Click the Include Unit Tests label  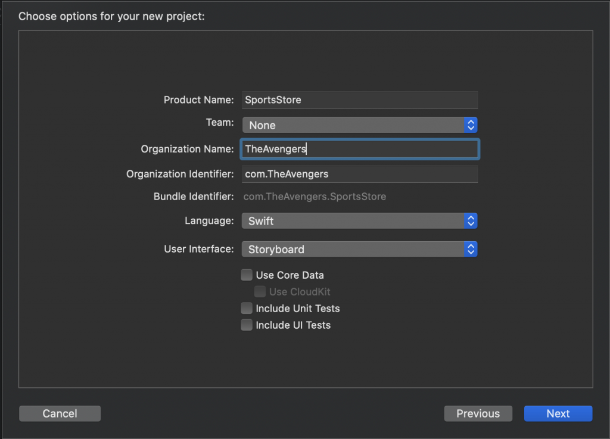point(297,309)
